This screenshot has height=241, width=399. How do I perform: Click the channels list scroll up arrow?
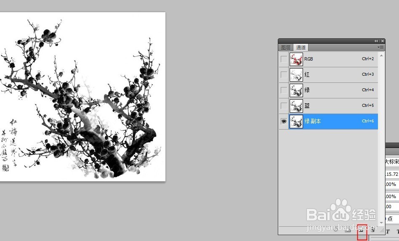point(381,55)
